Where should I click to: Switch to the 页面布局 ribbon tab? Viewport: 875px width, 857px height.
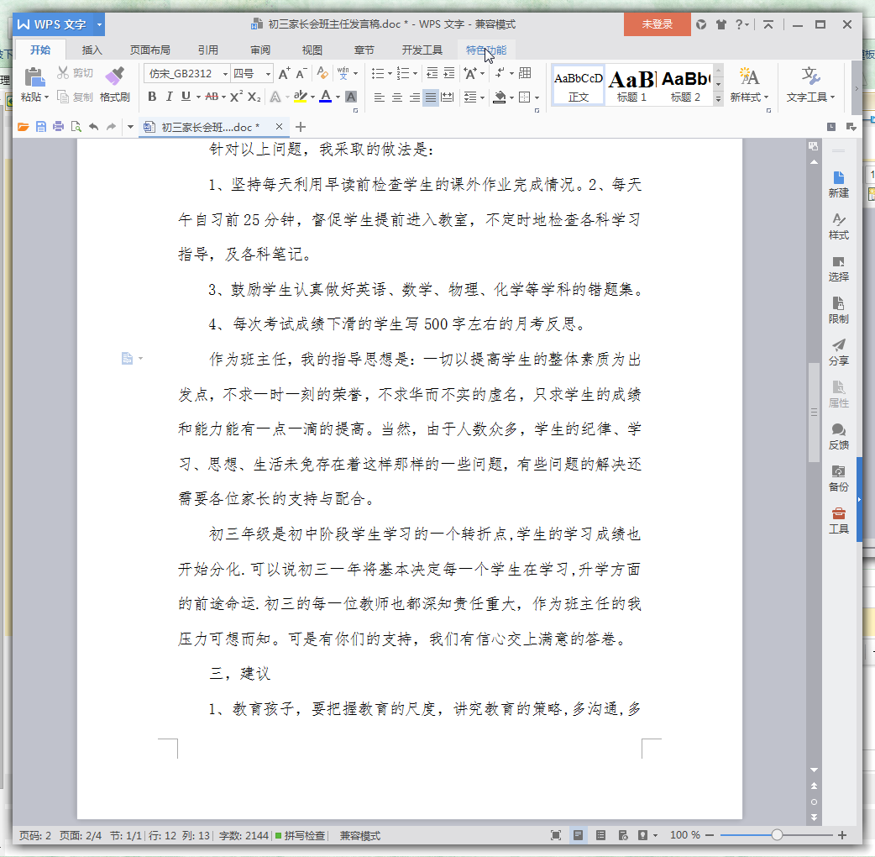[150, 50]
